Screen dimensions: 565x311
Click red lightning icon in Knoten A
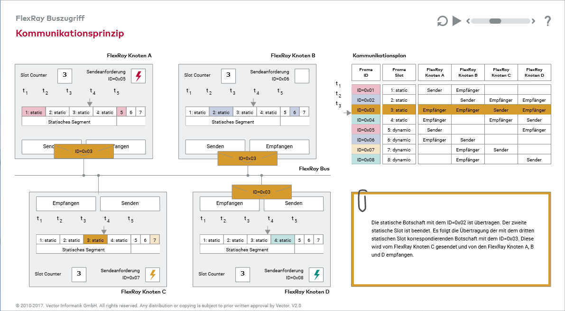(x=139, y=76)
